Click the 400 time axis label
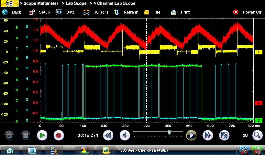This screenshot has width=265, height=155. (x=147, y=126)
